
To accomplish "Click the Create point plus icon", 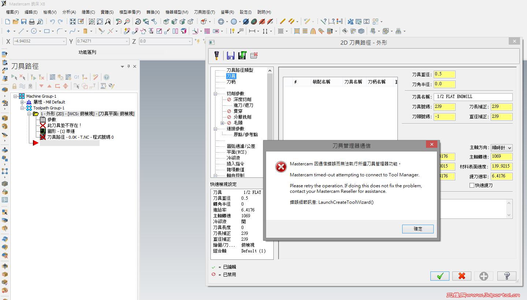I will pos(8,31).
